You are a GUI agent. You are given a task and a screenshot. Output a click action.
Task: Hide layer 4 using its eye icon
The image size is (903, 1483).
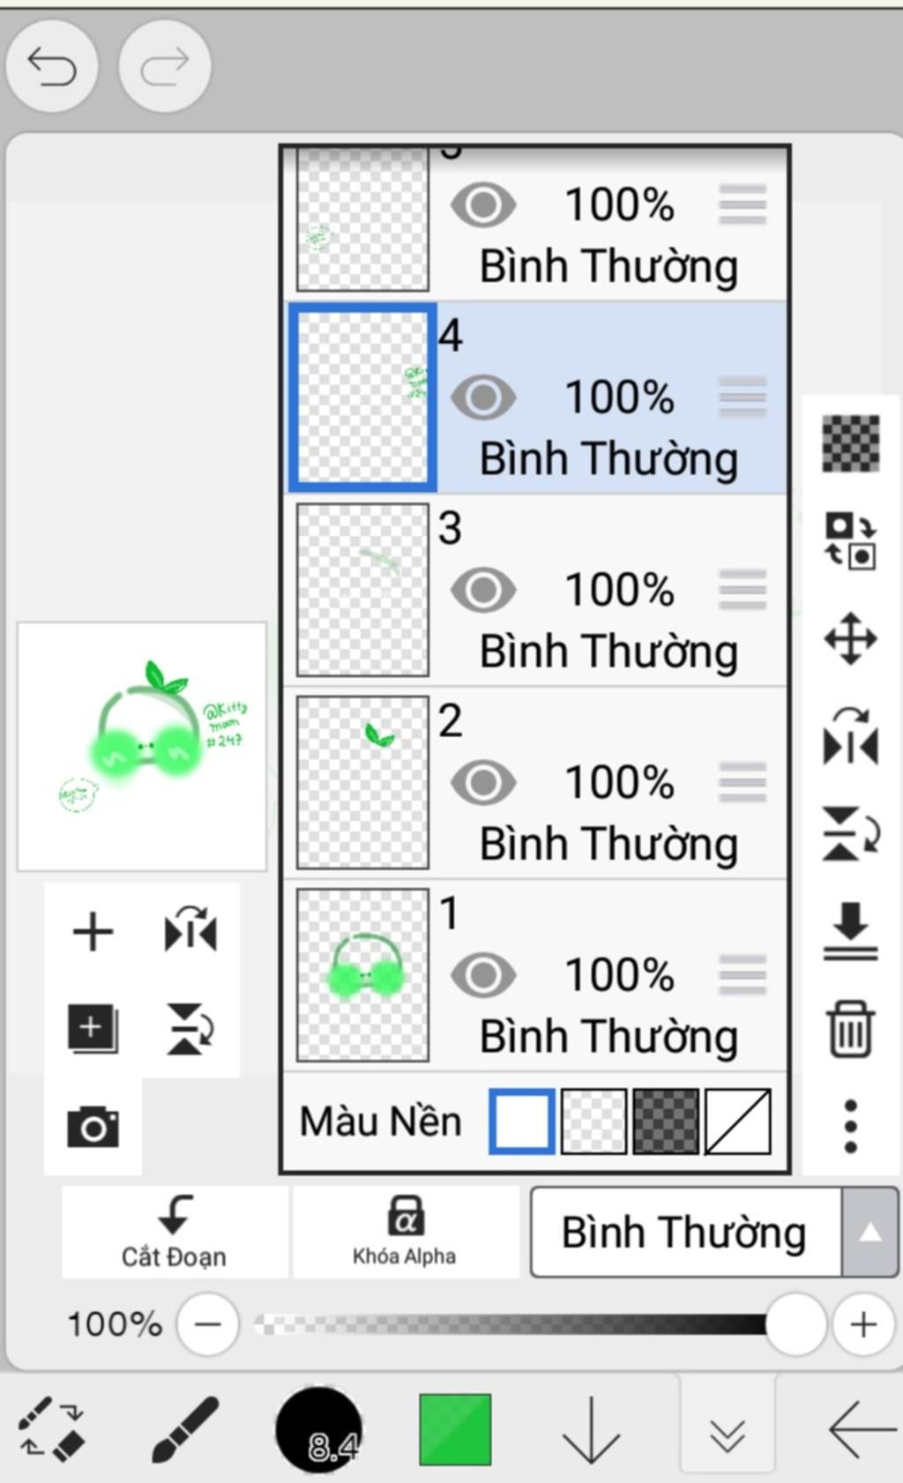click(483, 398)
